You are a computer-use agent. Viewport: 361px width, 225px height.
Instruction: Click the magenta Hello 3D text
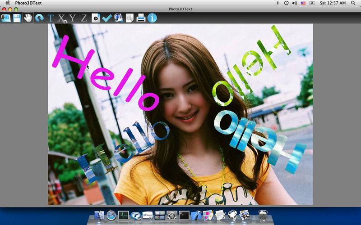104,76
